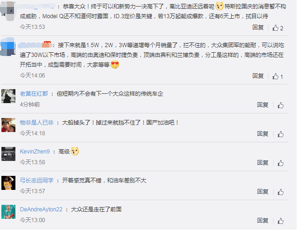The image size is (297, 230).
Task: Like 老黄在红都's comment
Action: click(x=281, y=105)
